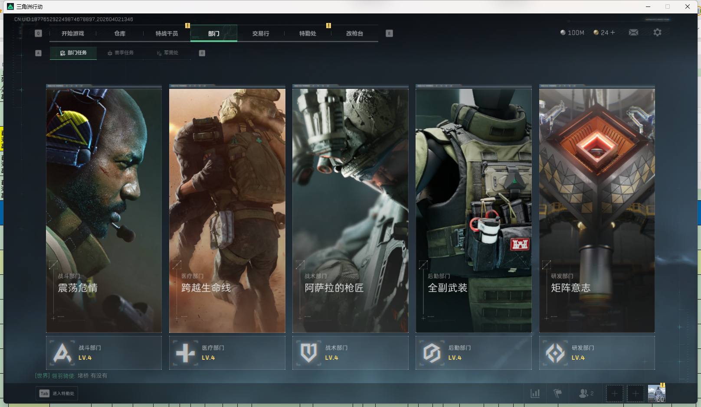
Task: Click the 医疗部门 cross icon
Action: pos(185,353)
